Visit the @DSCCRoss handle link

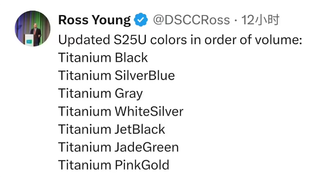click(191, 20)
